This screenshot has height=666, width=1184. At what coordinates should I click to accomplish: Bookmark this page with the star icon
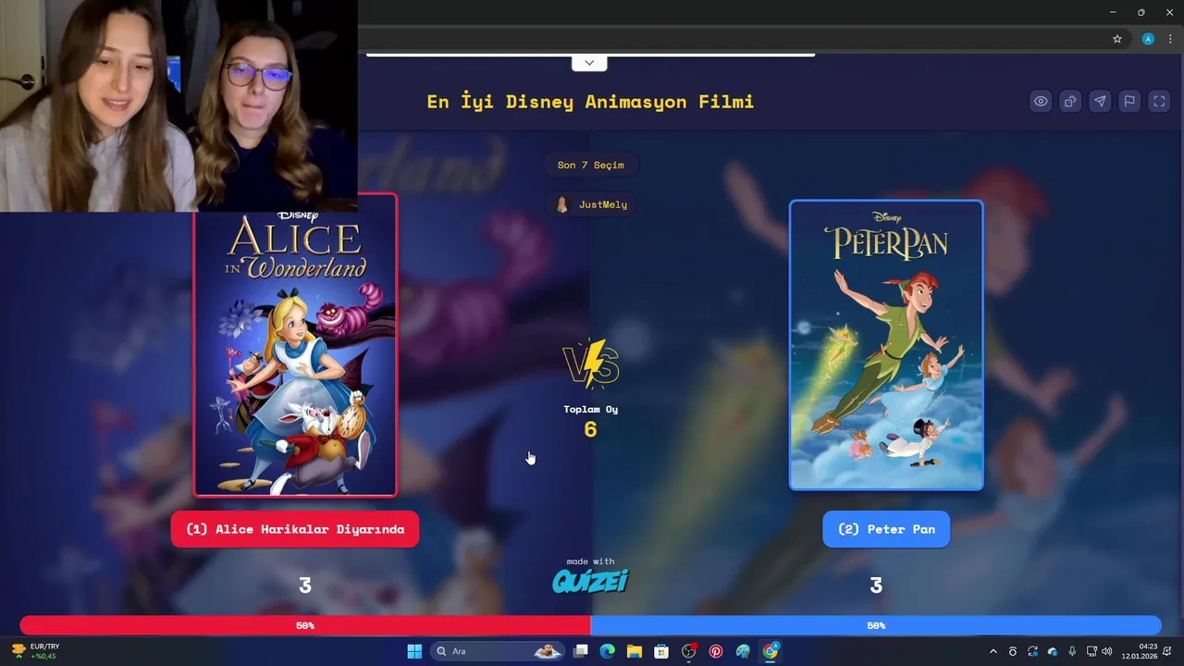[x=1117, y=39]
